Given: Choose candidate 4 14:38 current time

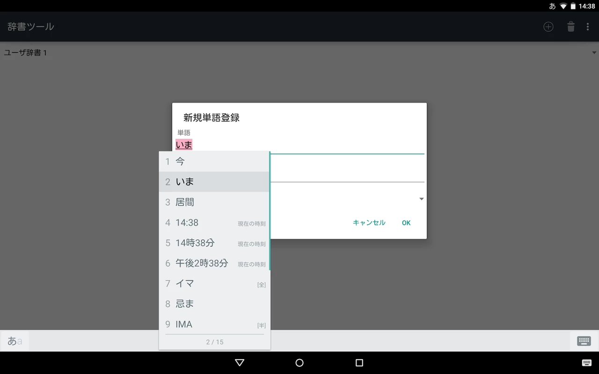Looking at the screenshot, I should tap(214, 223).
